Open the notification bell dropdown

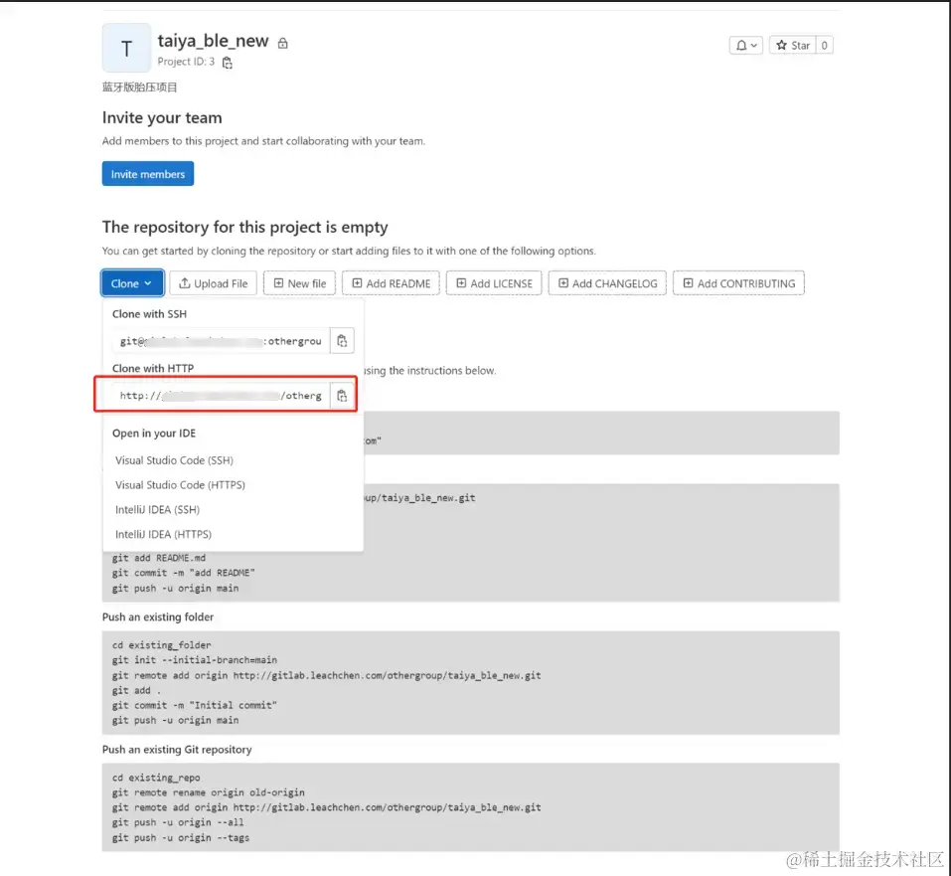pyautogui.click(x=746, y=46)
